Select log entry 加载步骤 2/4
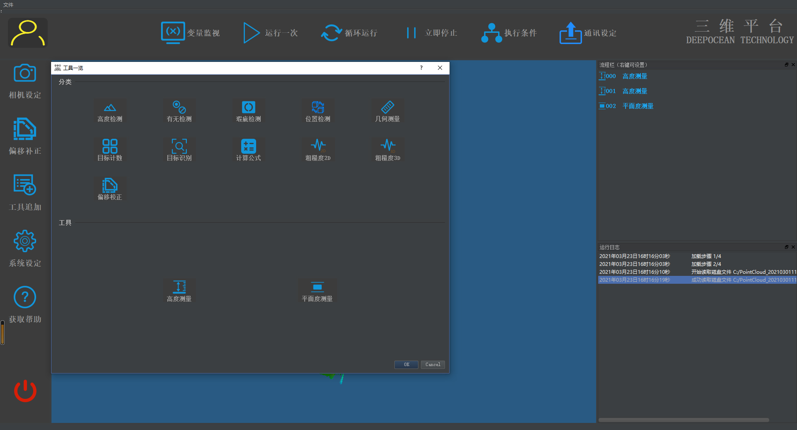The image size is (797, 430). coord(697,264)
